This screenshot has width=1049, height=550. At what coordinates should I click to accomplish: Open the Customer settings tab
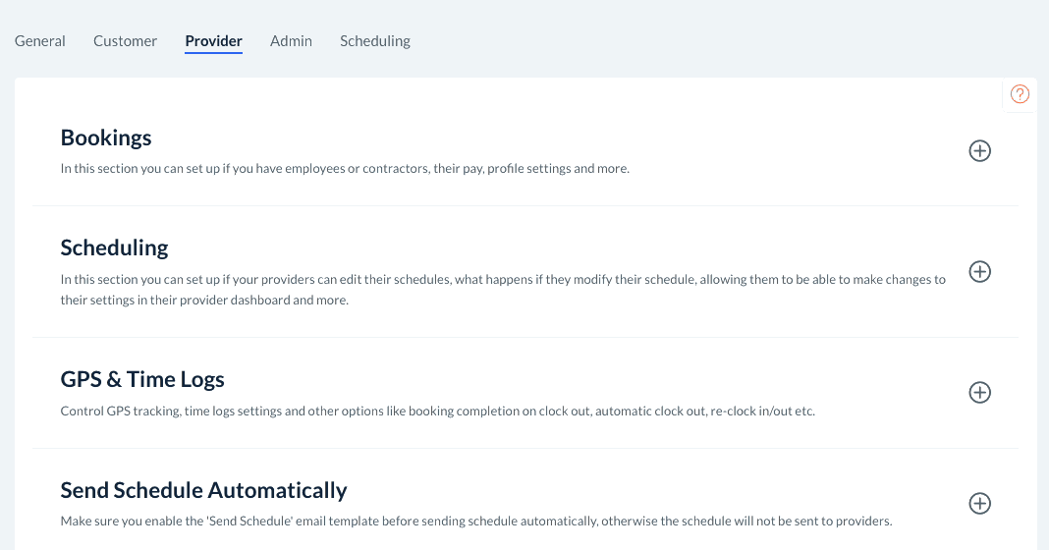point(125,41)
